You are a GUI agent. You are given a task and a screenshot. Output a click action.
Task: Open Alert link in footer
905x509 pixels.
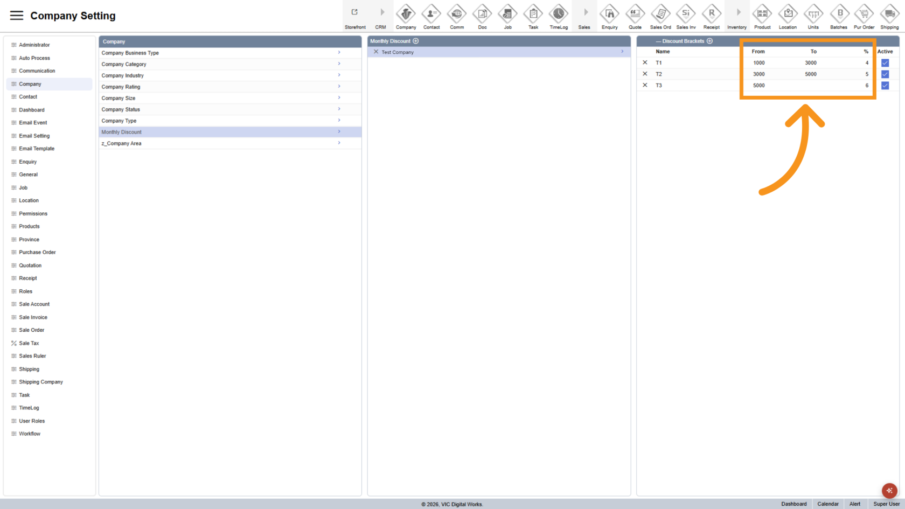pyautogui.click(x=855, y=504)
